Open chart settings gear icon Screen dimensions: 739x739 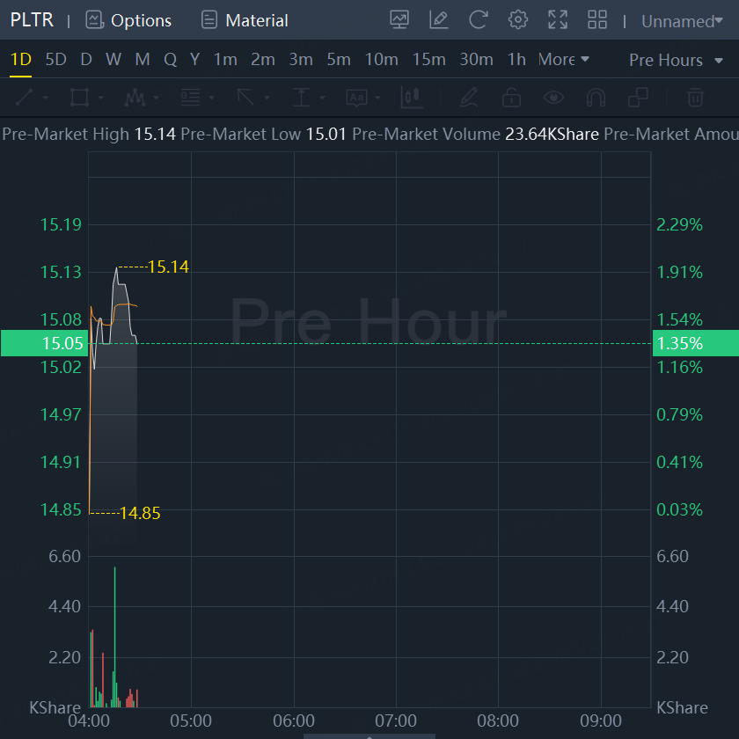point(517,20)
